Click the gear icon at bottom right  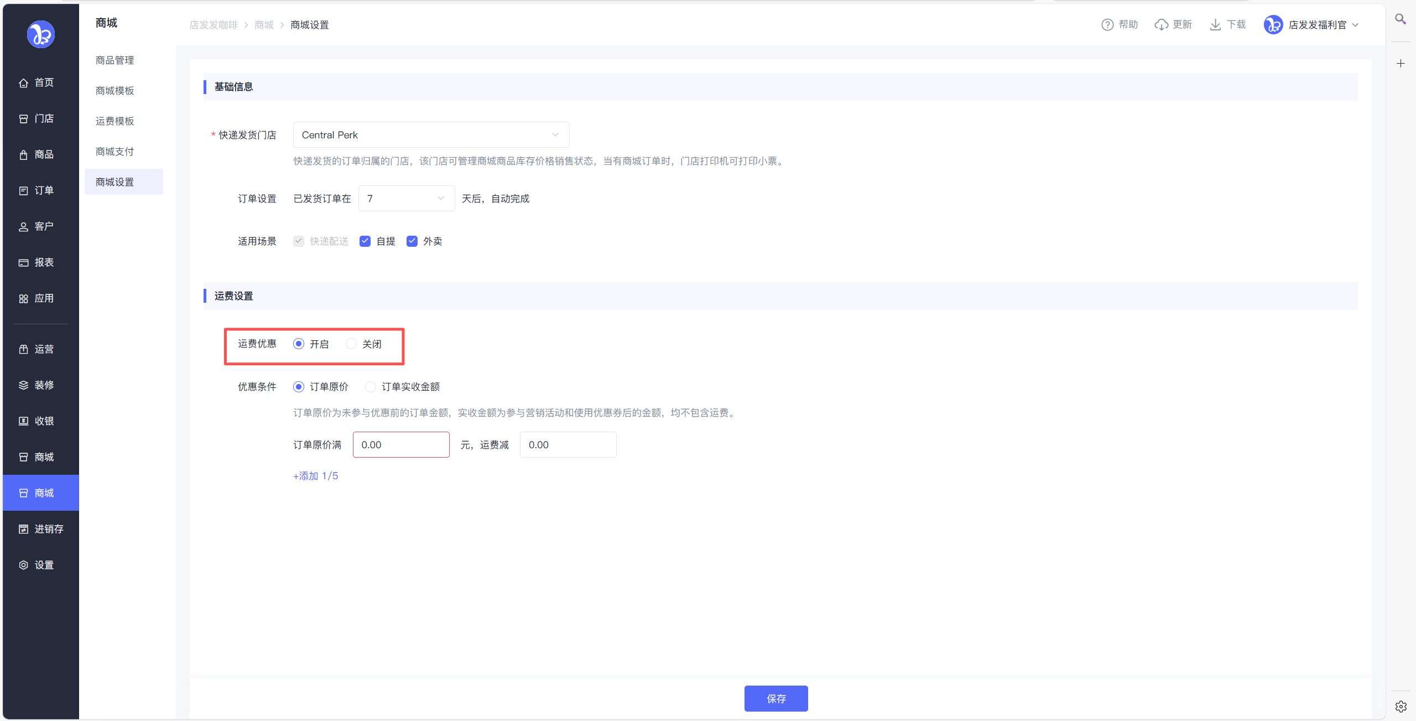1401,707
